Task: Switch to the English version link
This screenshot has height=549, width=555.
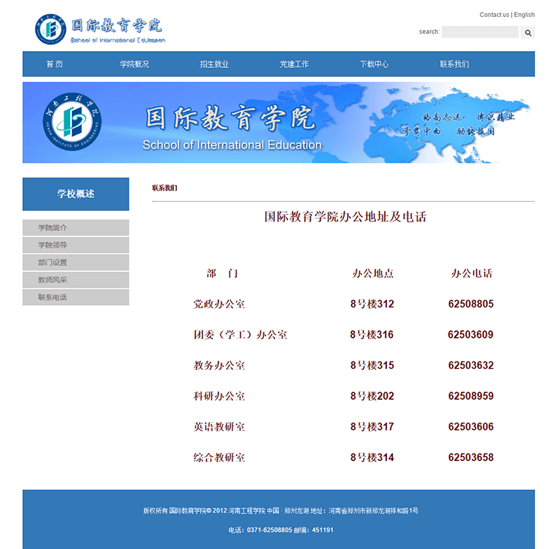Action: [524, 15]
